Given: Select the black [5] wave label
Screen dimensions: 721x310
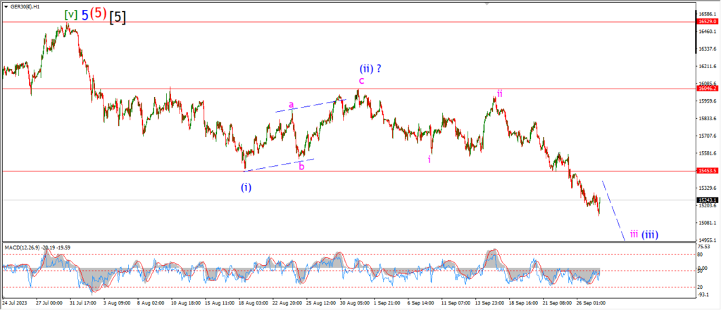Looking at the screenshot, I should coord(118,17).
